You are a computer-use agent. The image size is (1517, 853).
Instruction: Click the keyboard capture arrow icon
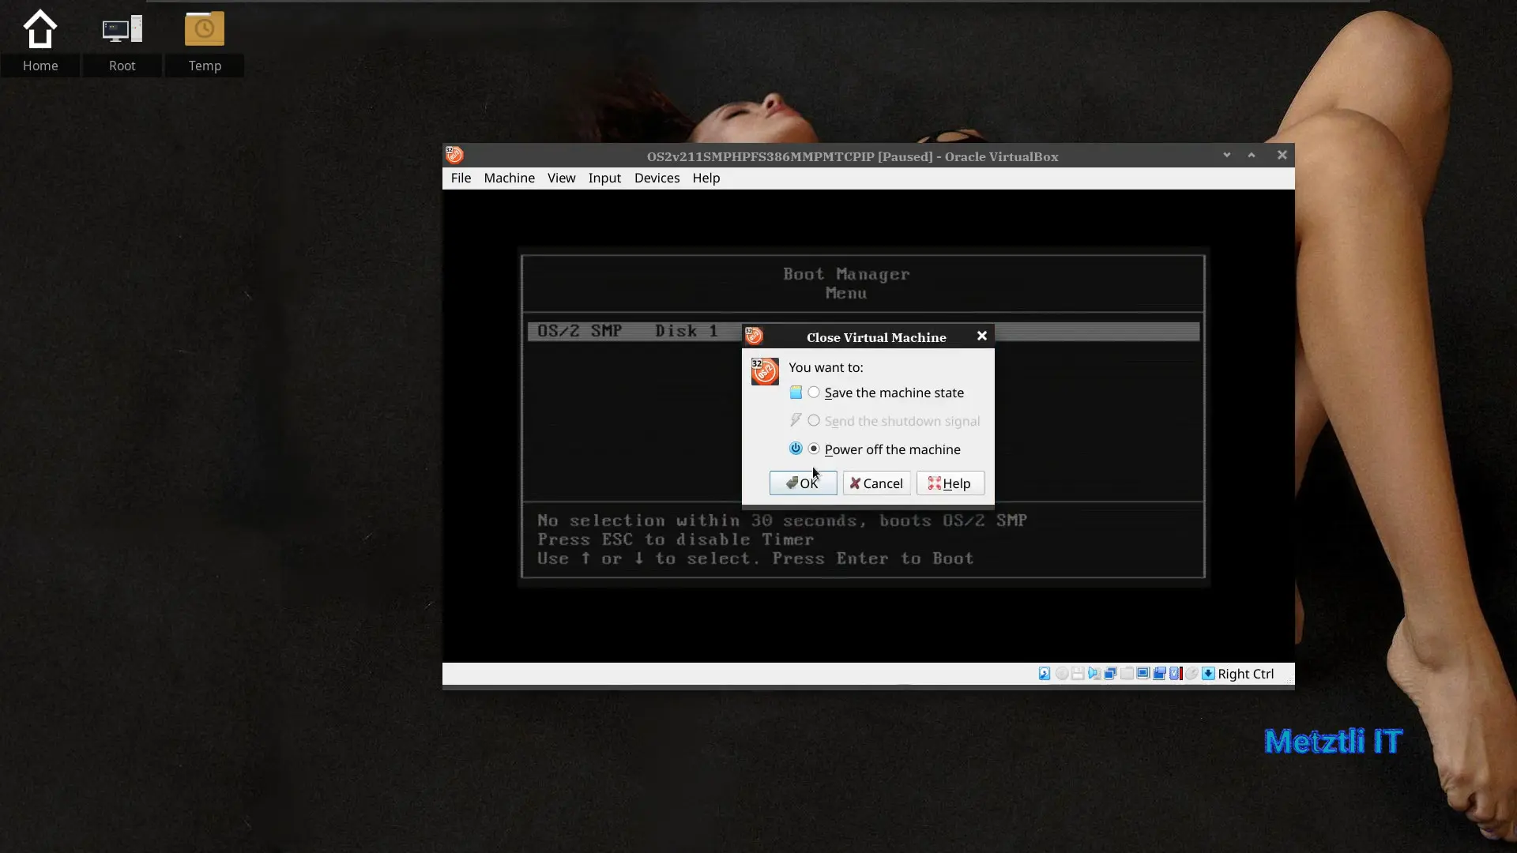1208,674
